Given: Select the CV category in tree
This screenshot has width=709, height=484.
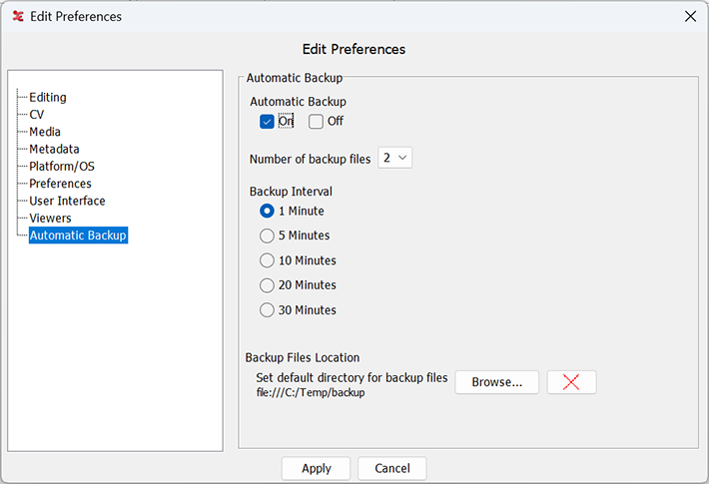Looking at the screenshot, I should pyautogui.click(x=37, y=115).
